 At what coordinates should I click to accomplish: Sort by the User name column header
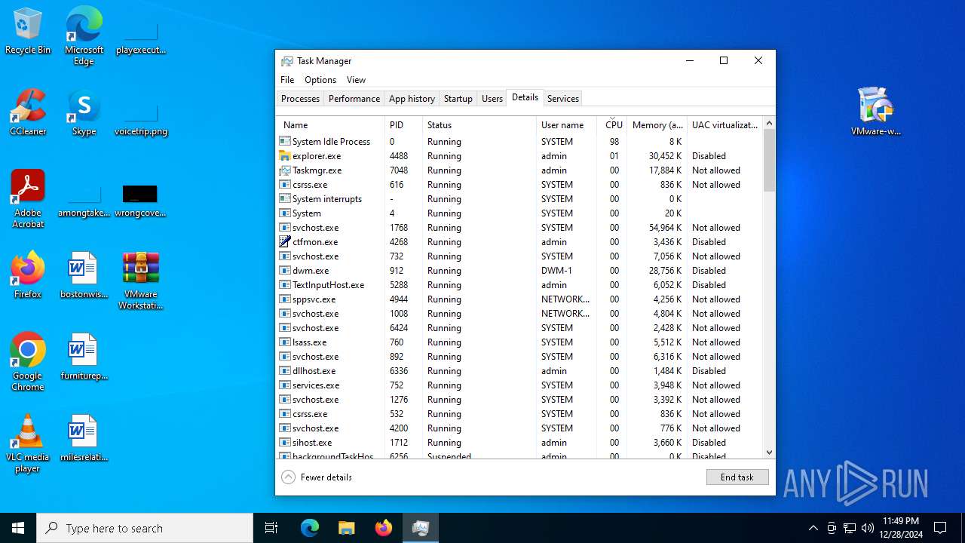tap(566, 124)
